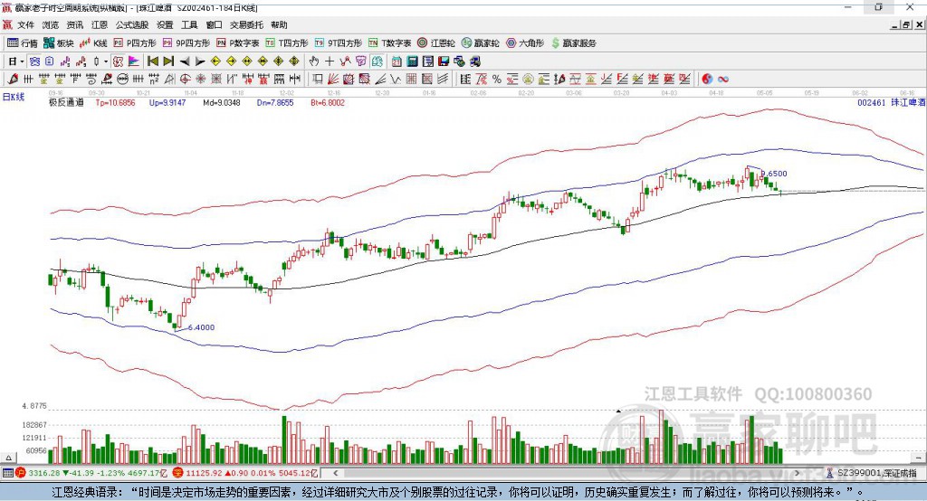Screen dimensions: 927x501
Task: Open the 交易委托 menu
Action: (246, 24)
